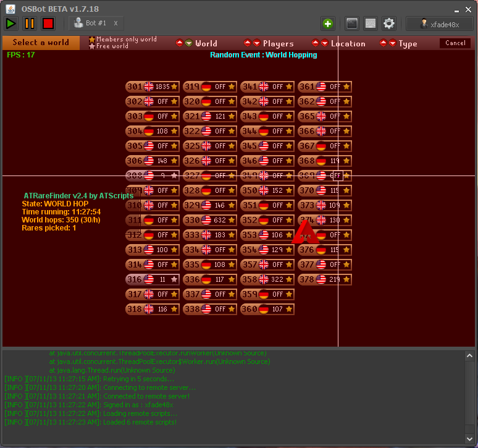Click the Java icon in the title bar
The height and width of the screenshot is (448, 478).
pyautogui.click(x=10, y=9)
